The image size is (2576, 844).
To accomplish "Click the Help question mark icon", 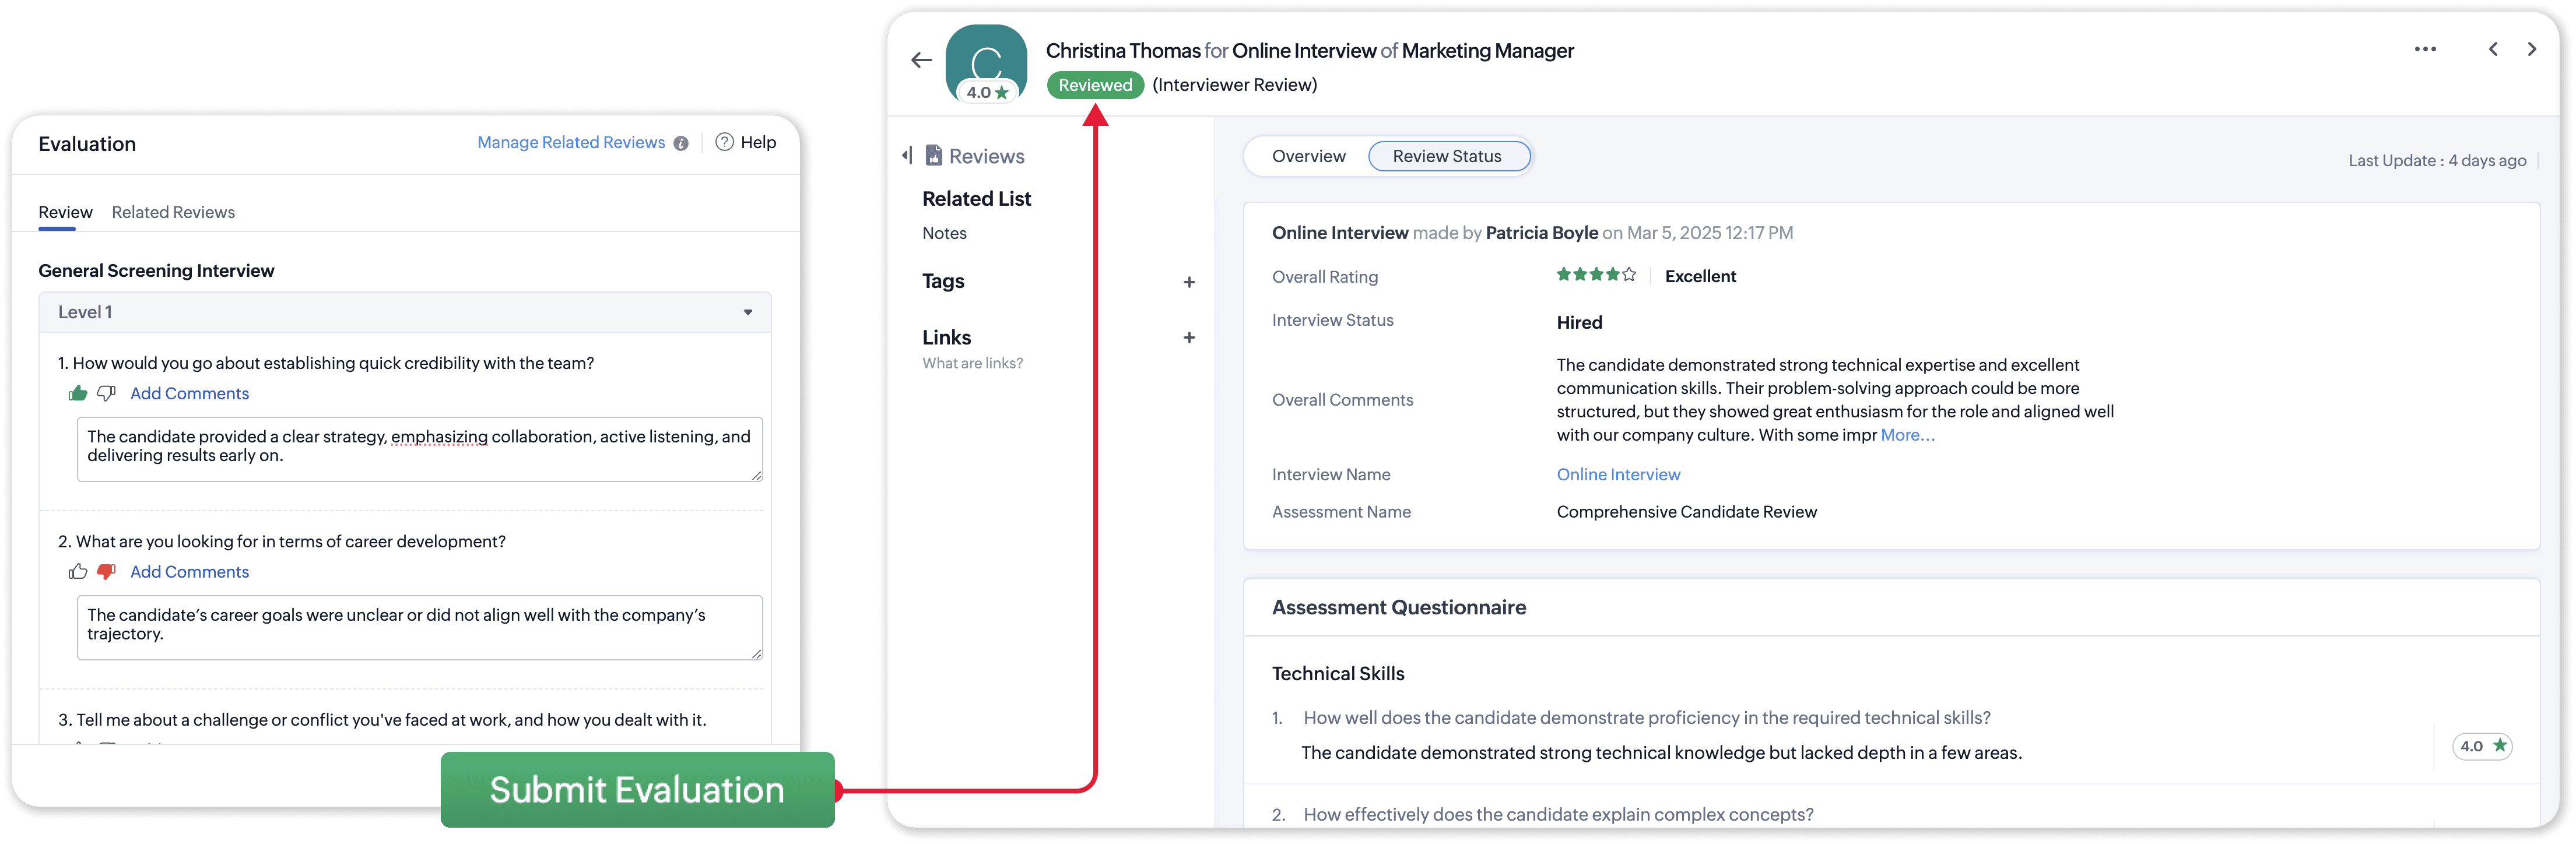I will click(725, 142).
